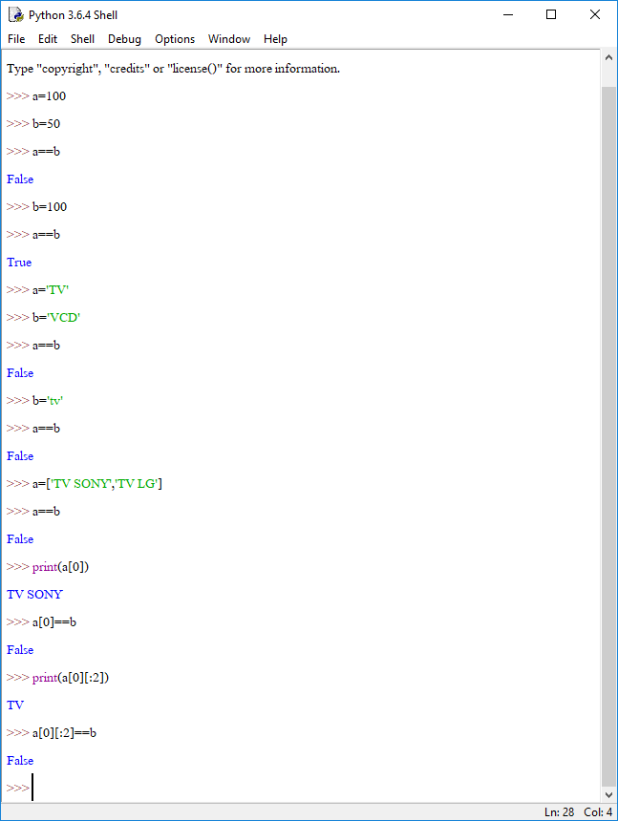Open the Edit menu
Viewport: 618px width, 821px height.
48,39
